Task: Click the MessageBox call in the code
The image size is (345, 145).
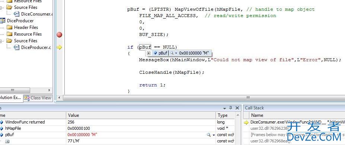Action: click(154, 60)
